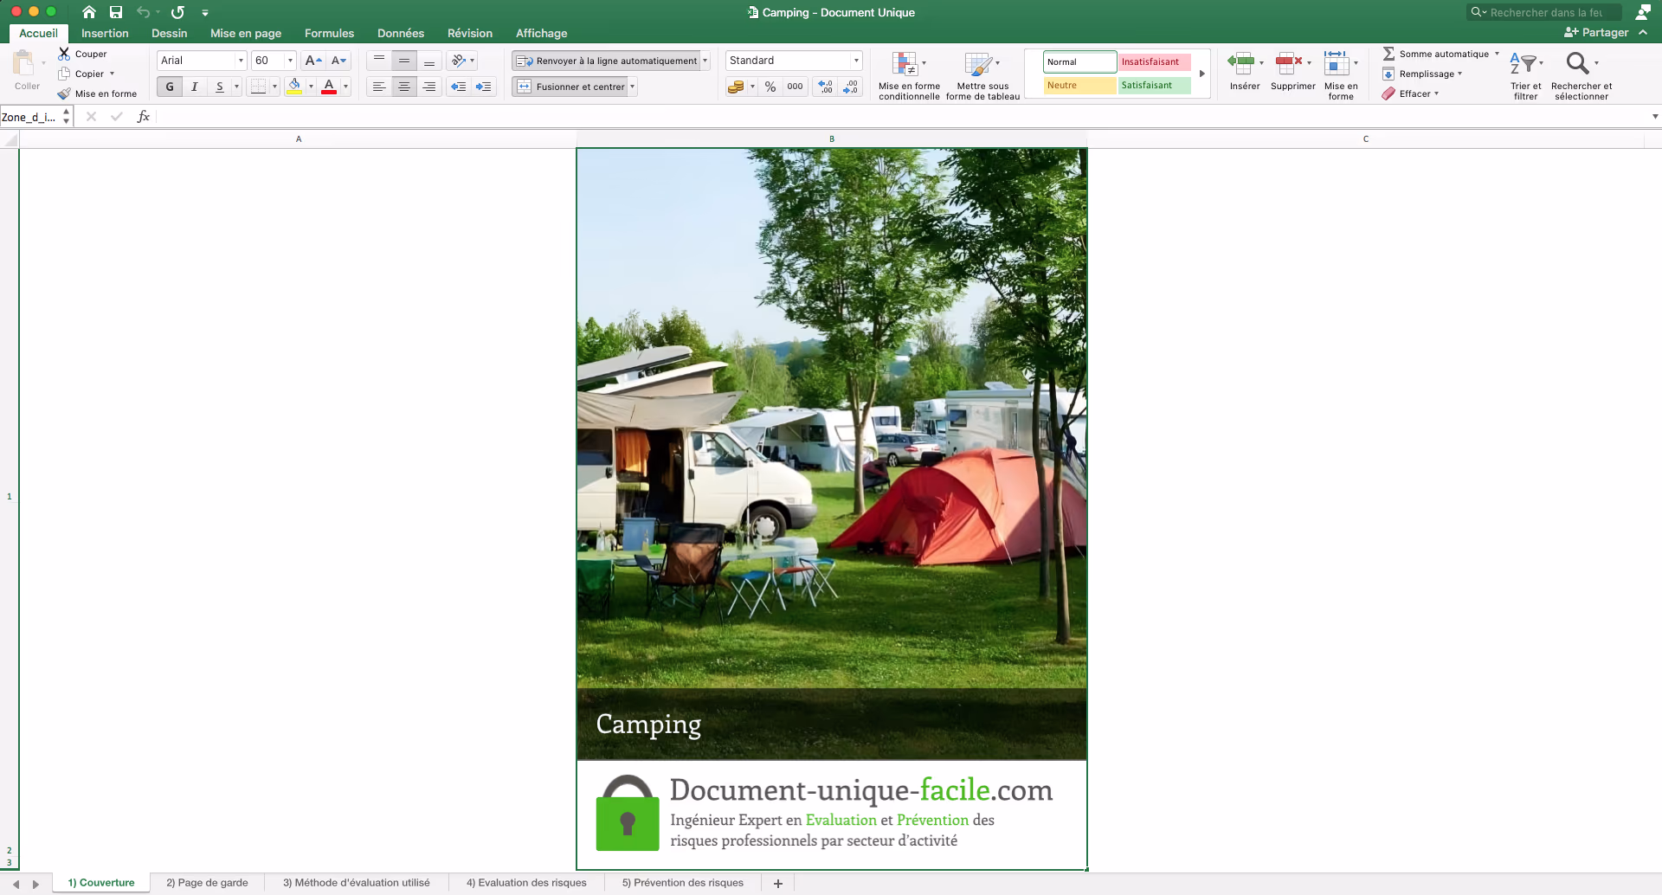
Task: Open the Formules ribbon tab
Action: 329,33
